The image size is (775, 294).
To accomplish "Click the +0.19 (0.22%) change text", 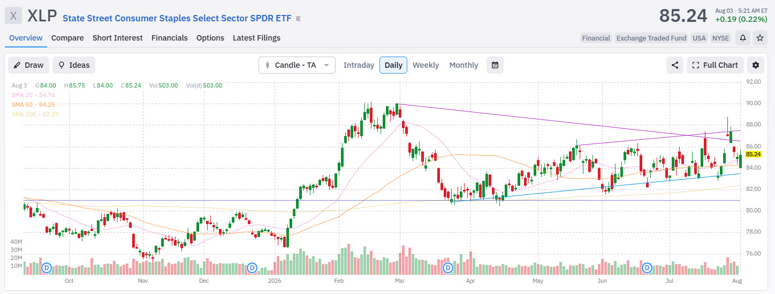I will (741, 19).
